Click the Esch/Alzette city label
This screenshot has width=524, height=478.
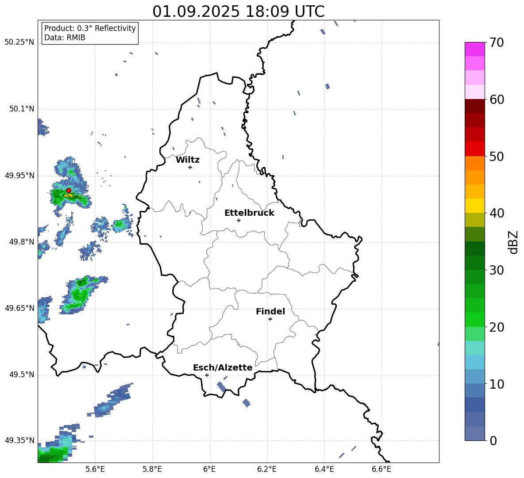223,367
